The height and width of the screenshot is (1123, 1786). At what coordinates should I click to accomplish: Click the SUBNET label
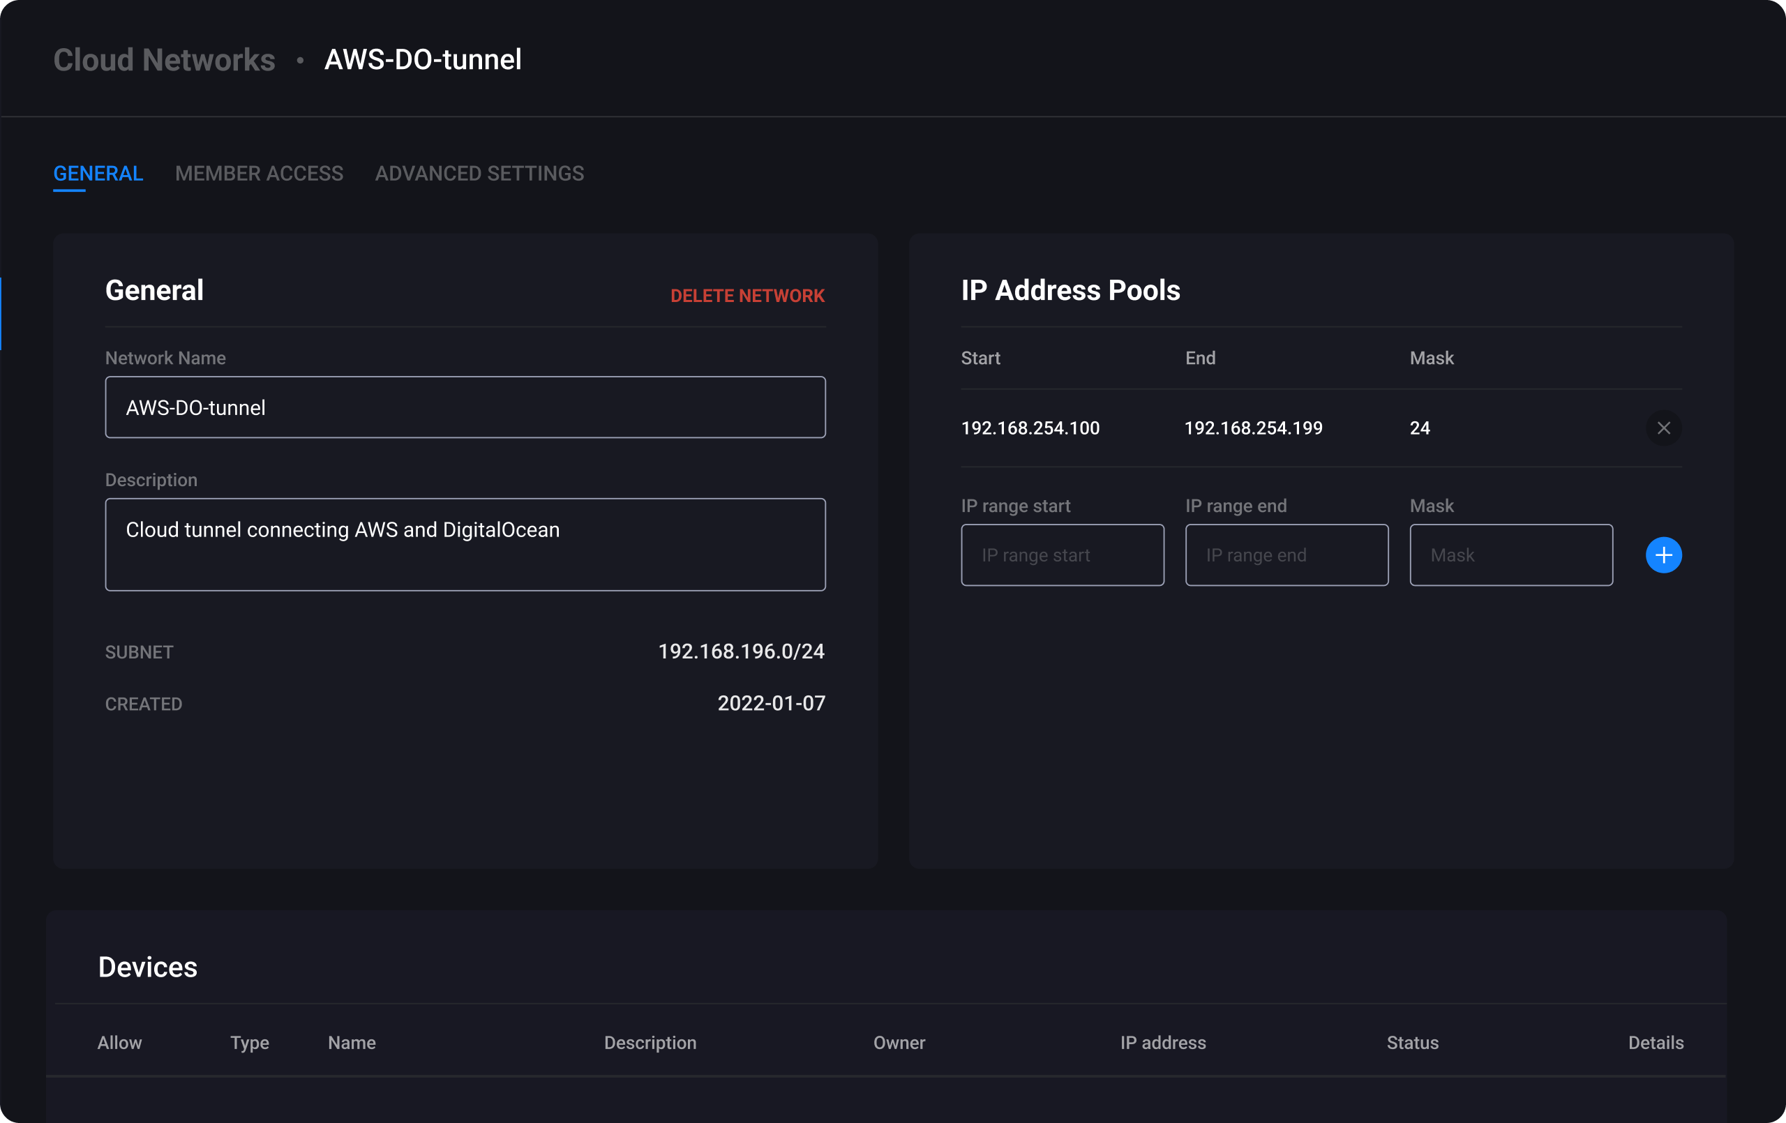[x=139, y=652]
